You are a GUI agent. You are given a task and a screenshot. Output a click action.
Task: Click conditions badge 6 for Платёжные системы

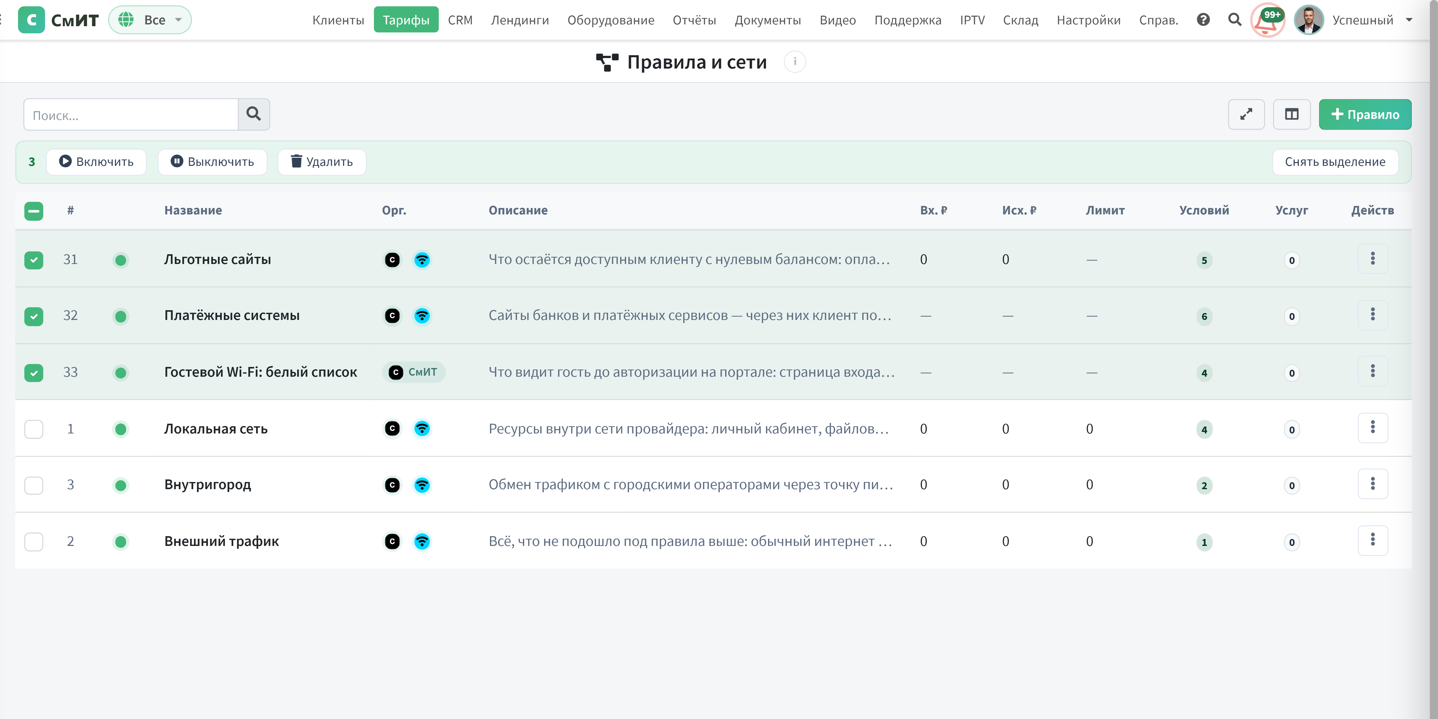coord(1204,317)
